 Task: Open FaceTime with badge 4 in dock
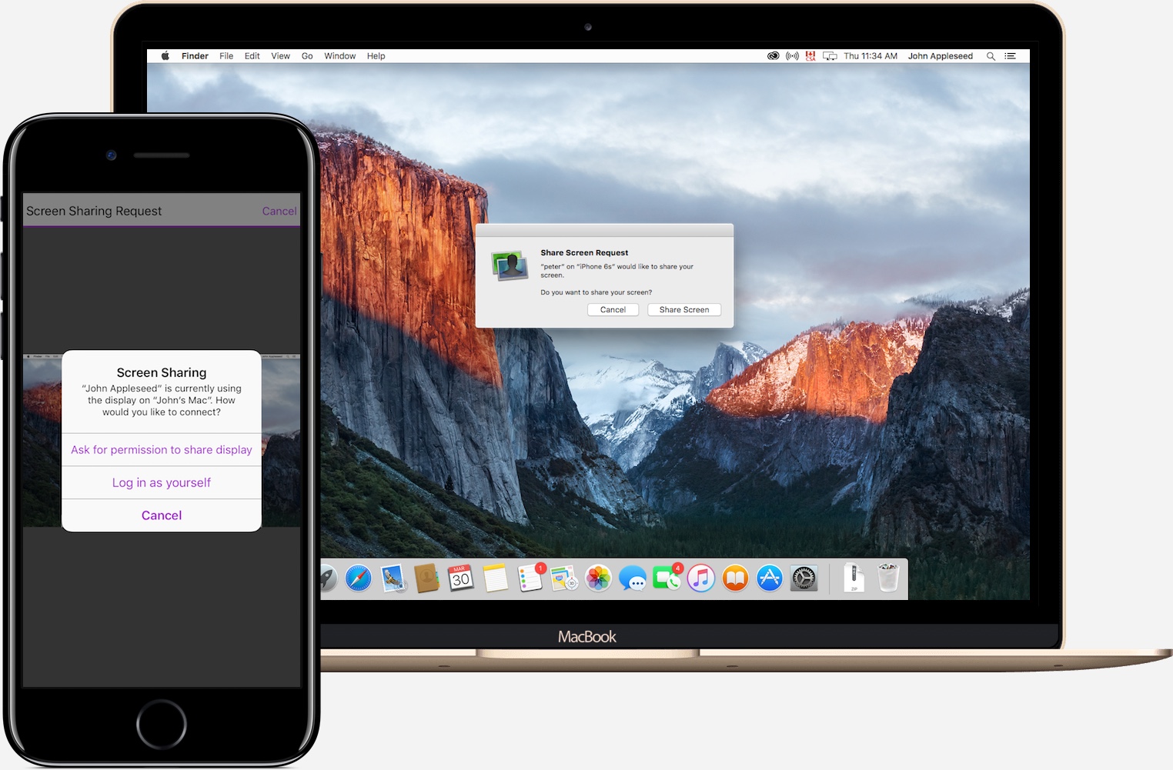point(667,578)
